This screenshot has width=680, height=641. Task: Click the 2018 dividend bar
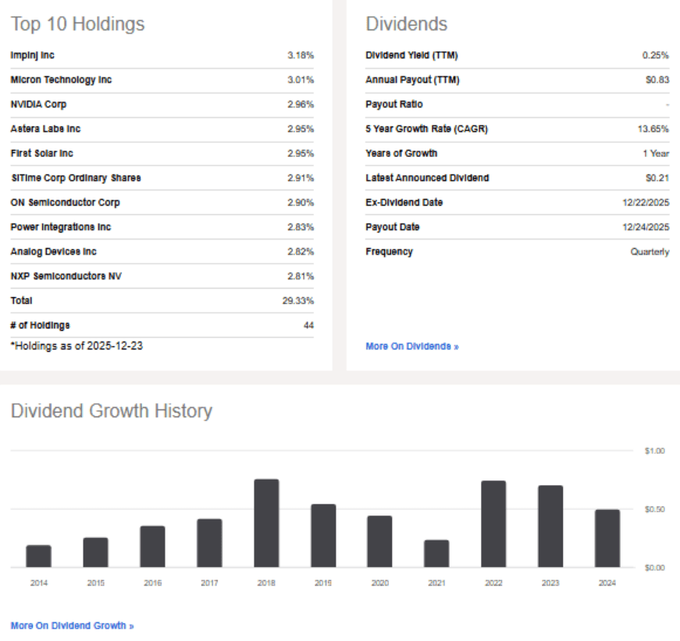(x=266, y=523)
